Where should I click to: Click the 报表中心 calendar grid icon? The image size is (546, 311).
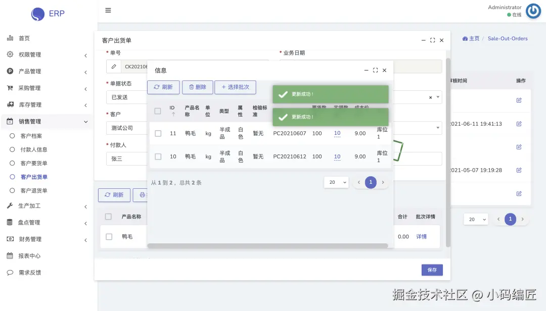[10, 255]
